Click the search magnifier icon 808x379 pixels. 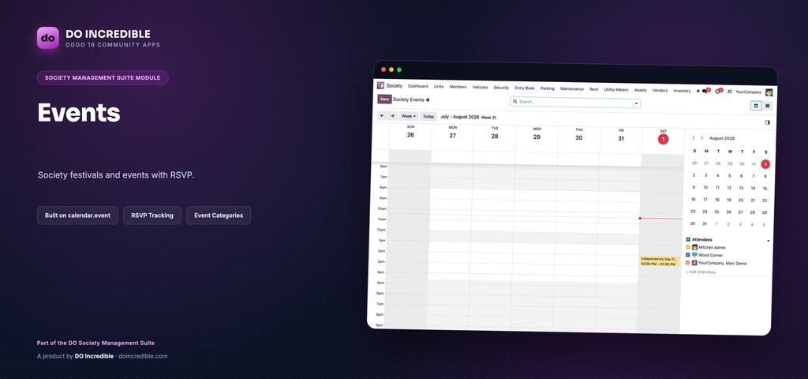click(x=514, y=102)
